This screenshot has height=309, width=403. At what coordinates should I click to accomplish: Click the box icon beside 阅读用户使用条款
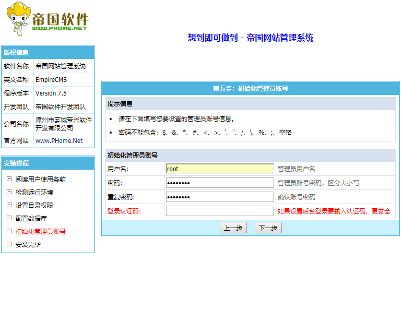coord(9,179)
